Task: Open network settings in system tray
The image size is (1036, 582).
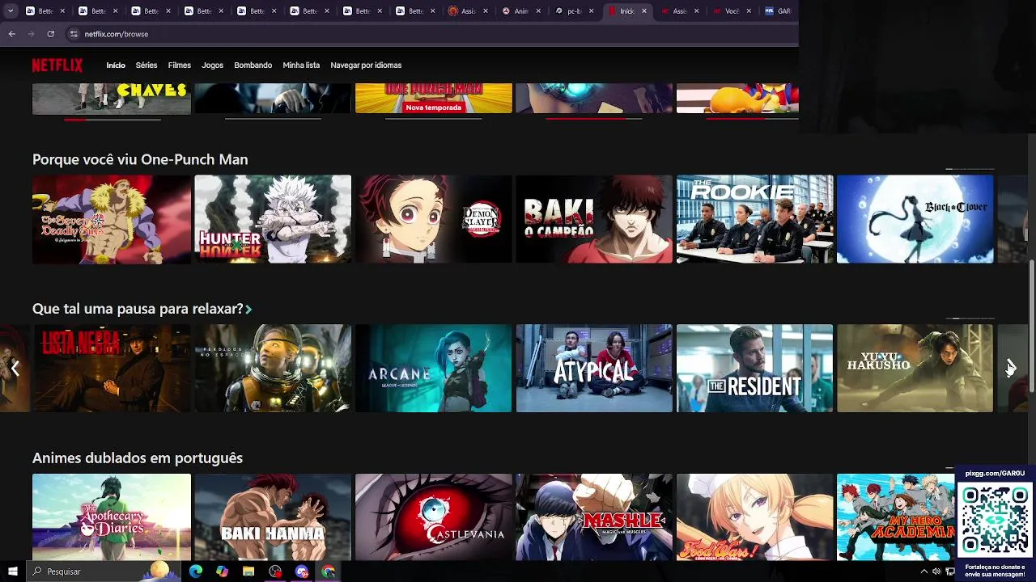Action: [x=950, y=571]
